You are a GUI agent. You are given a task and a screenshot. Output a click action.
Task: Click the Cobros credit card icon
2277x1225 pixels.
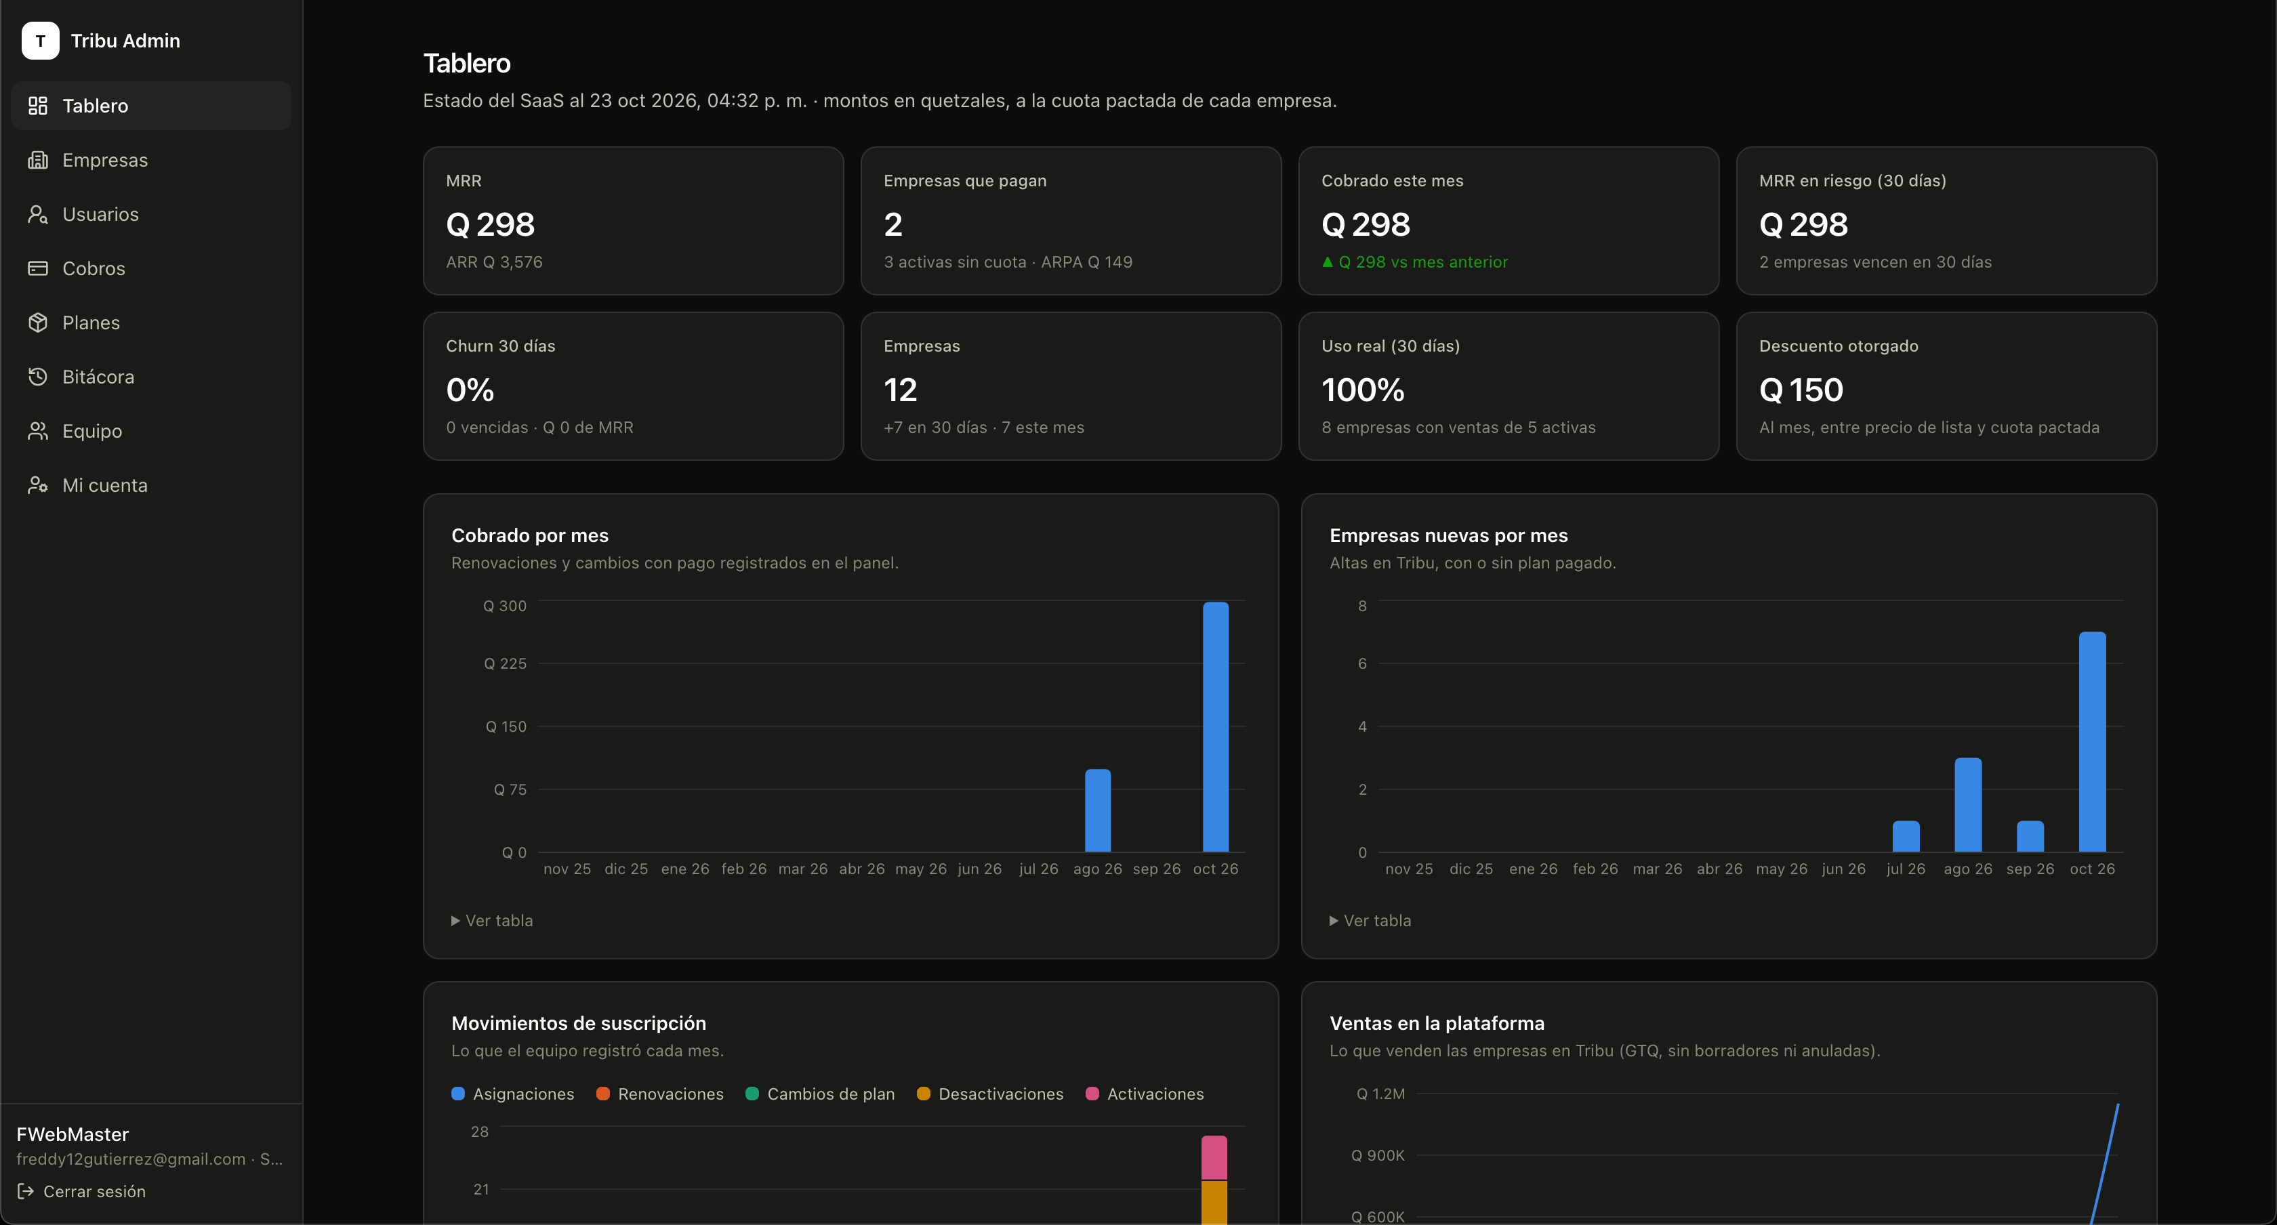coord(37,268)
